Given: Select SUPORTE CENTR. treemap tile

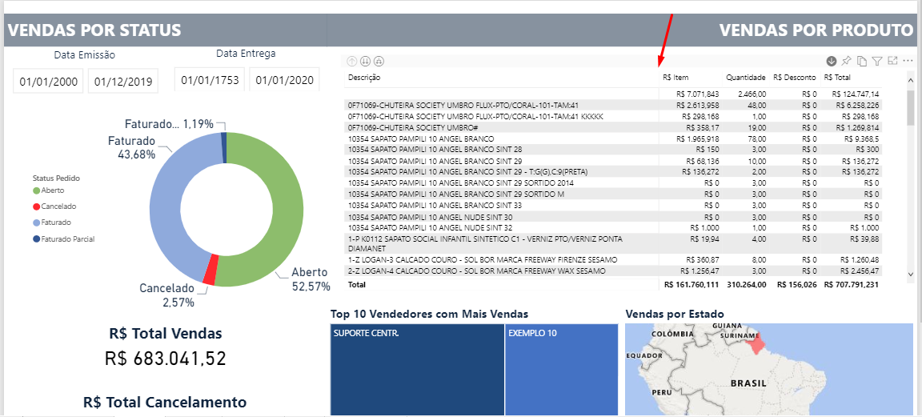Looking at the screenshot, I should 417,369.
